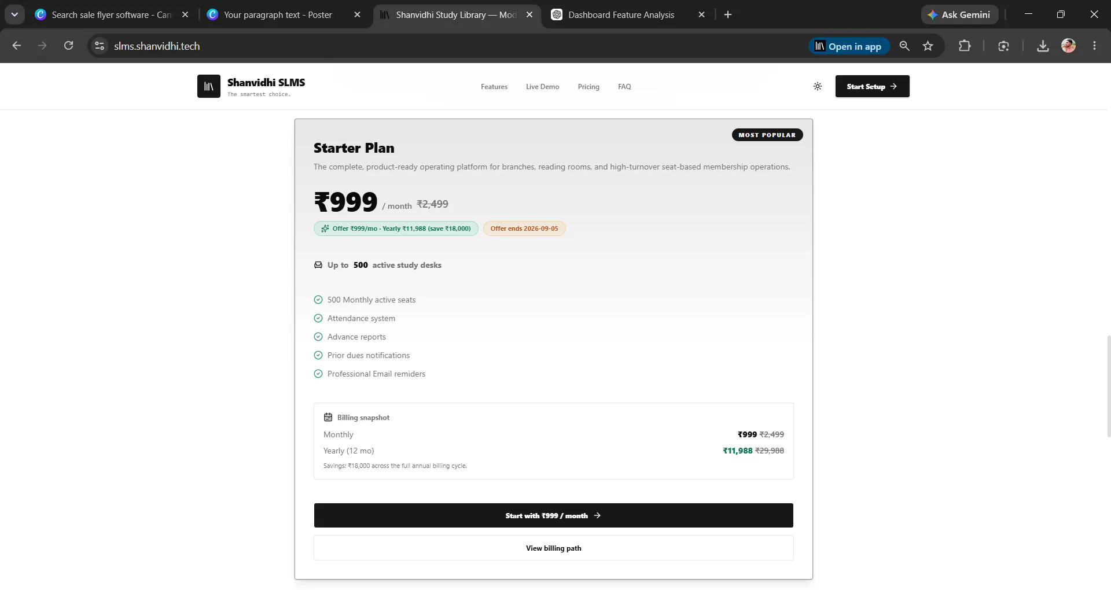This screenshot has width=1111, height=590.
Task: Bookmark this page with star icon
Action: pyautogui.click(x=928, y=46)
